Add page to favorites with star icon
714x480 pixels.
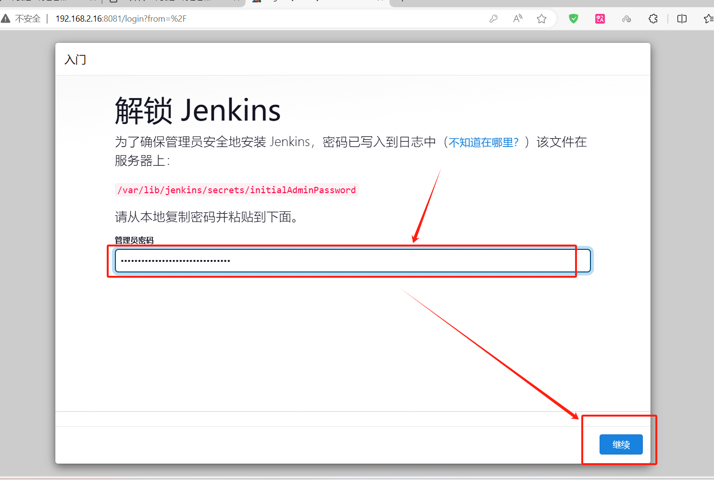[542, 19]
